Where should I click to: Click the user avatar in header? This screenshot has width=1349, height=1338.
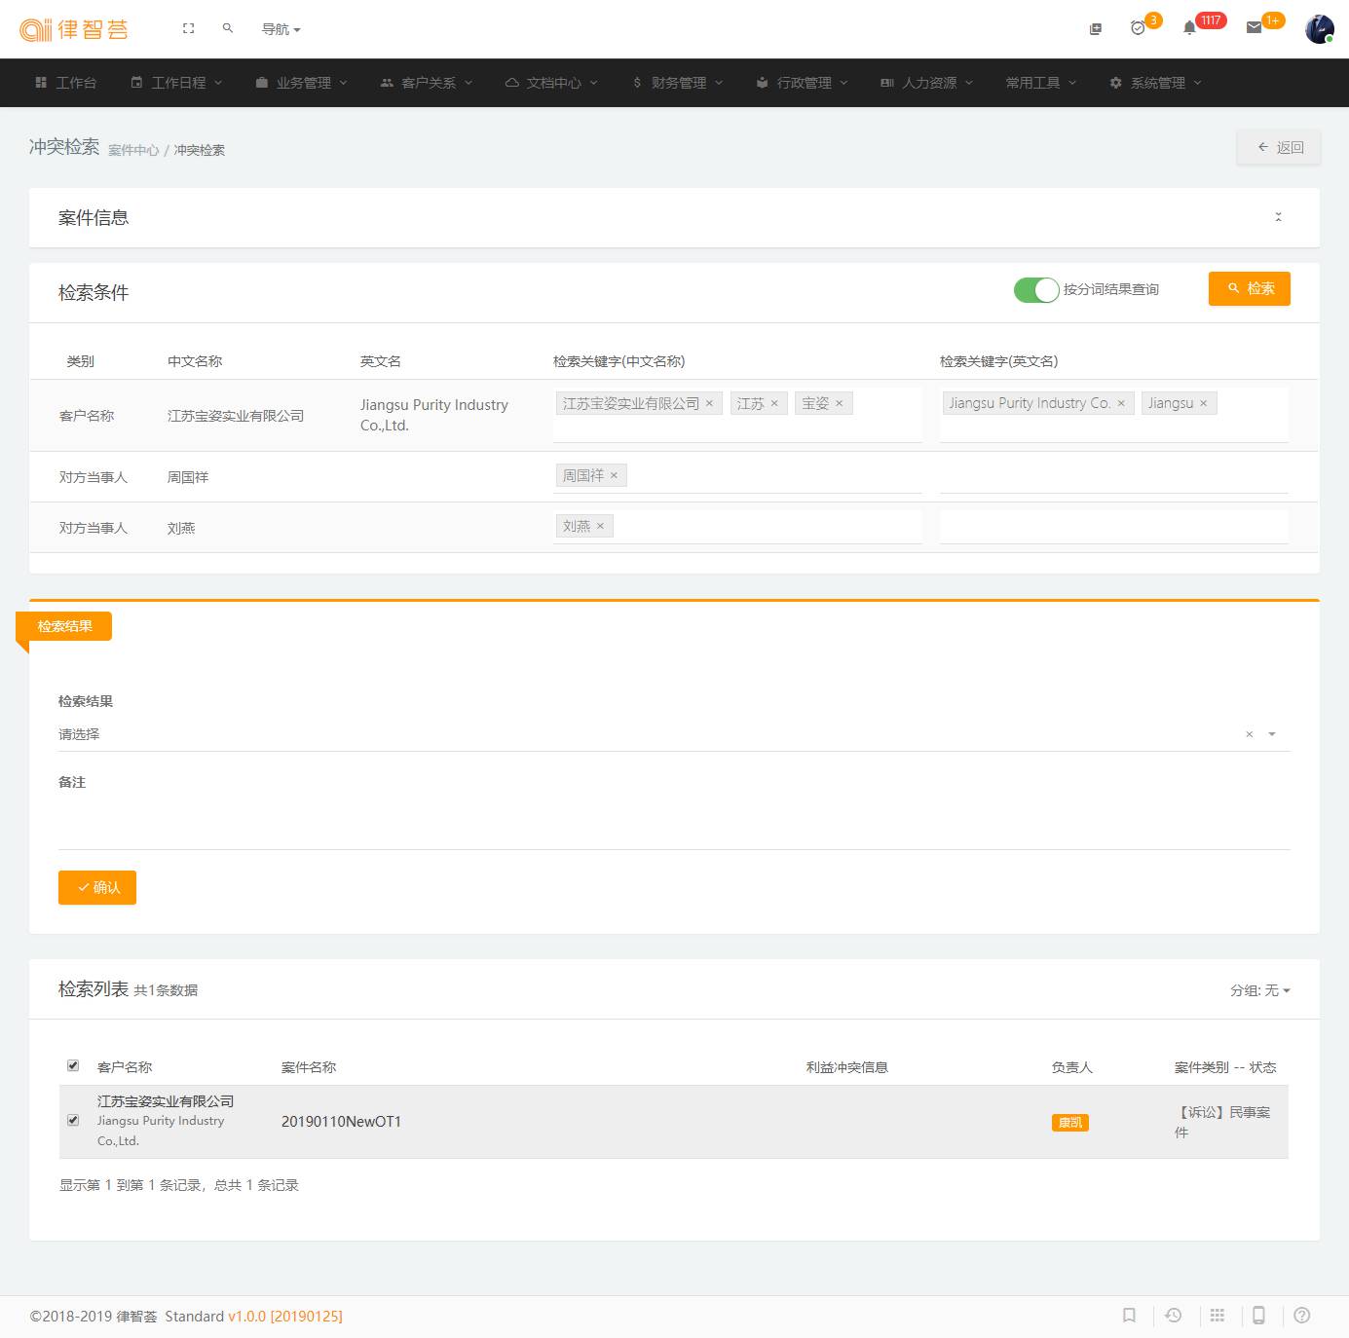(1319, 29)
